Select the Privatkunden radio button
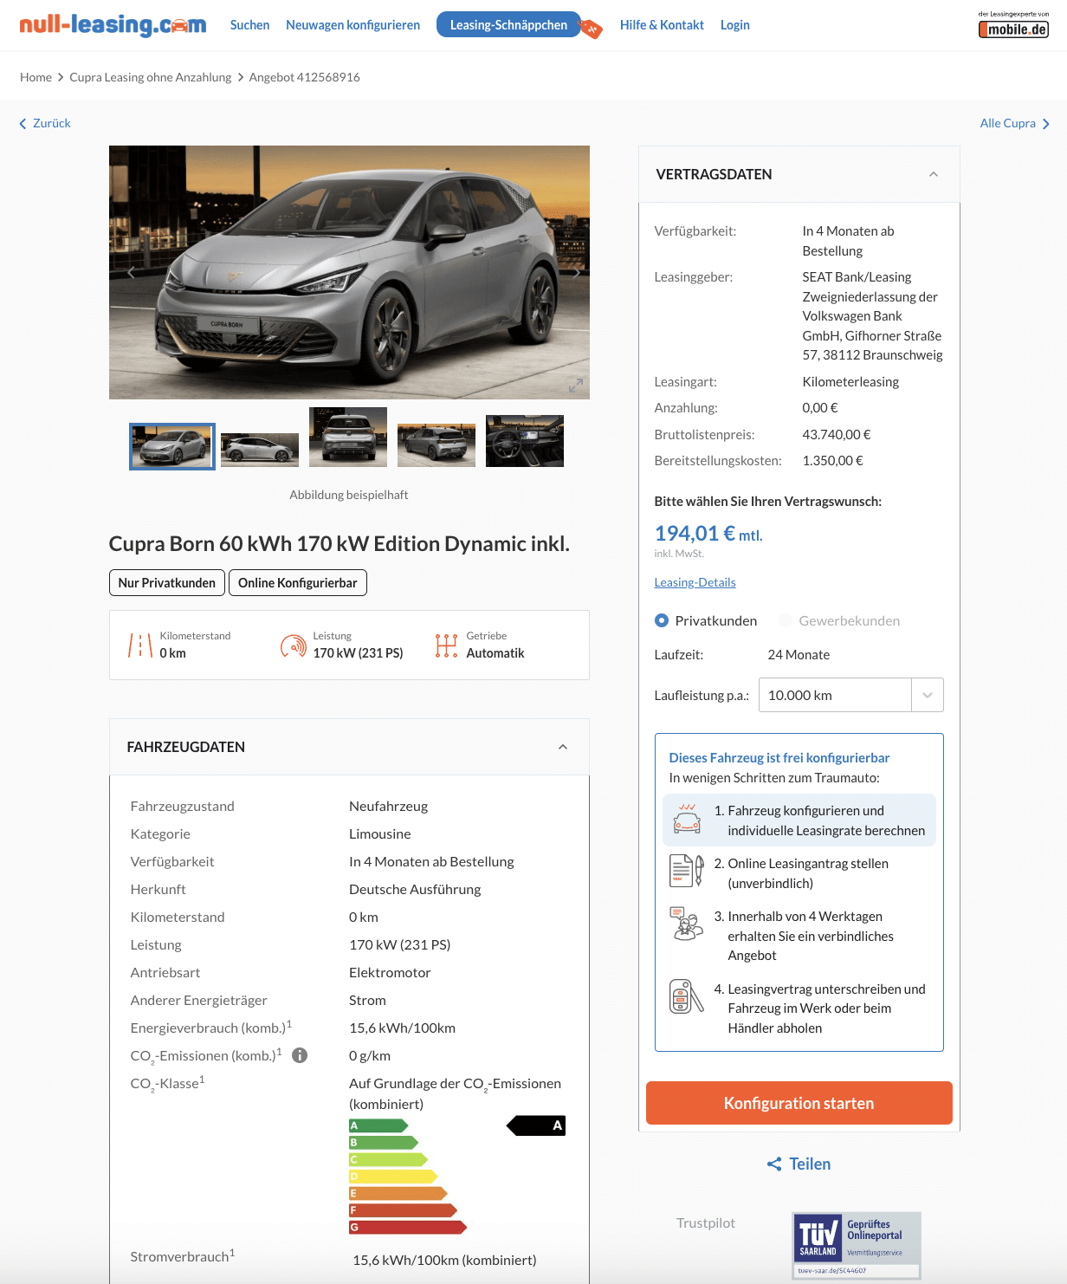 point(662,620)
